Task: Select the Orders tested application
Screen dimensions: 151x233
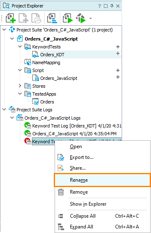Action: click(47, 102)
